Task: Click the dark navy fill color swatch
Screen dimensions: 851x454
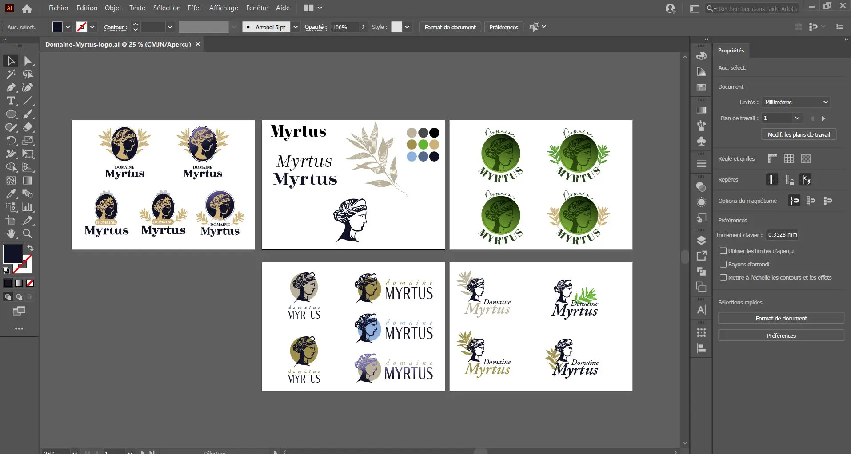Action: [12, 254]
